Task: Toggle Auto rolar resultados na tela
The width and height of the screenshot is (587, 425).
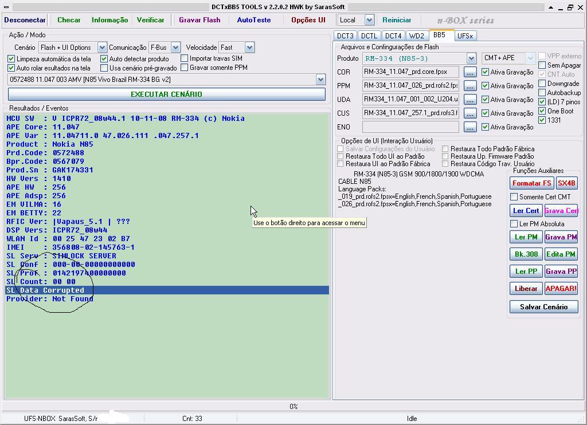Action: [x=11, y=68]
